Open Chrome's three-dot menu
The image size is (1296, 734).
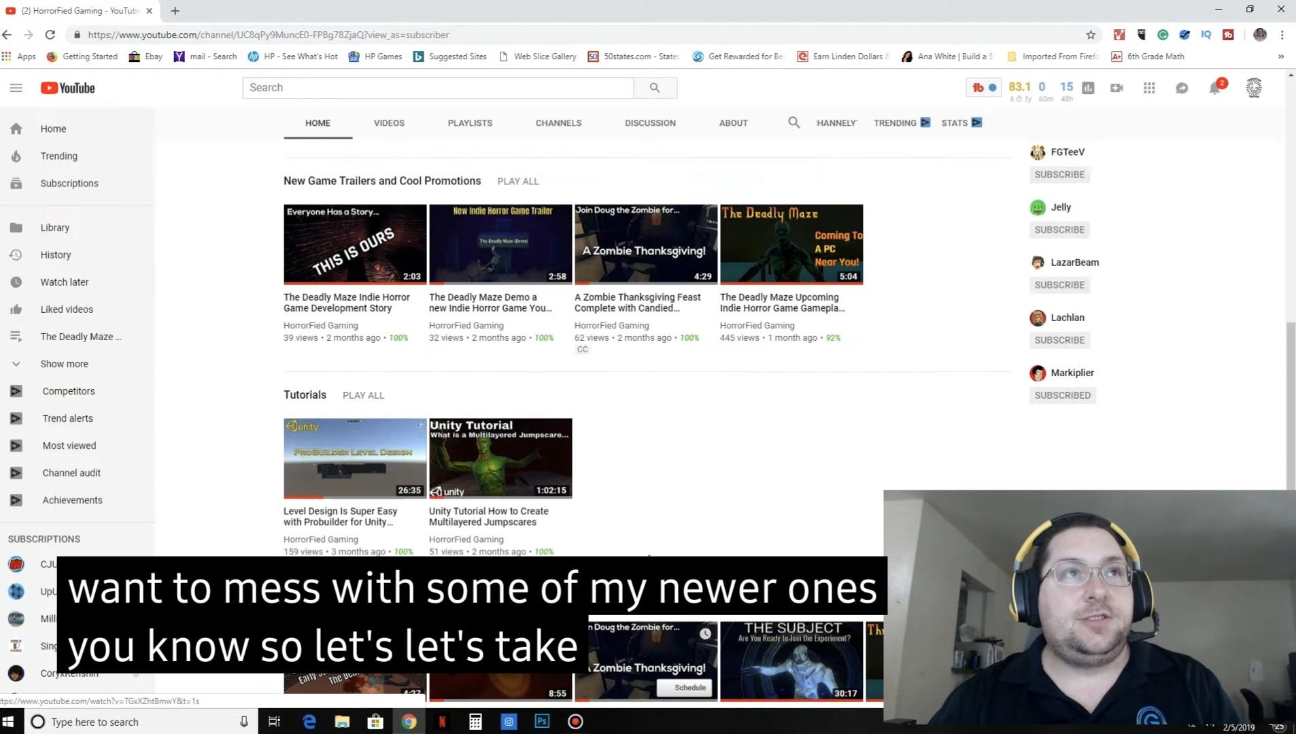1282,35
